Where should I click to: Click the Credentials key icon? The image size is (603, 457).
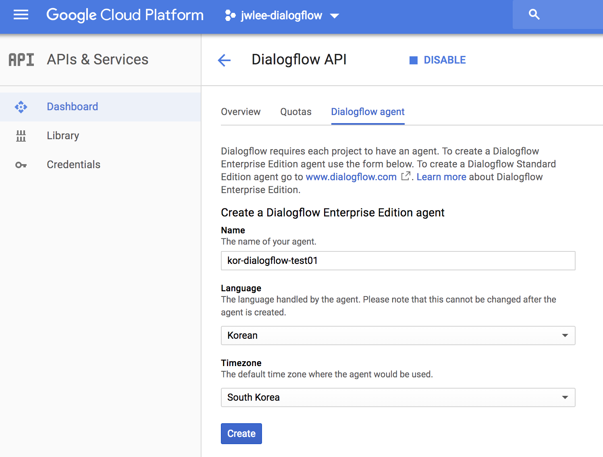click(21, 165)
